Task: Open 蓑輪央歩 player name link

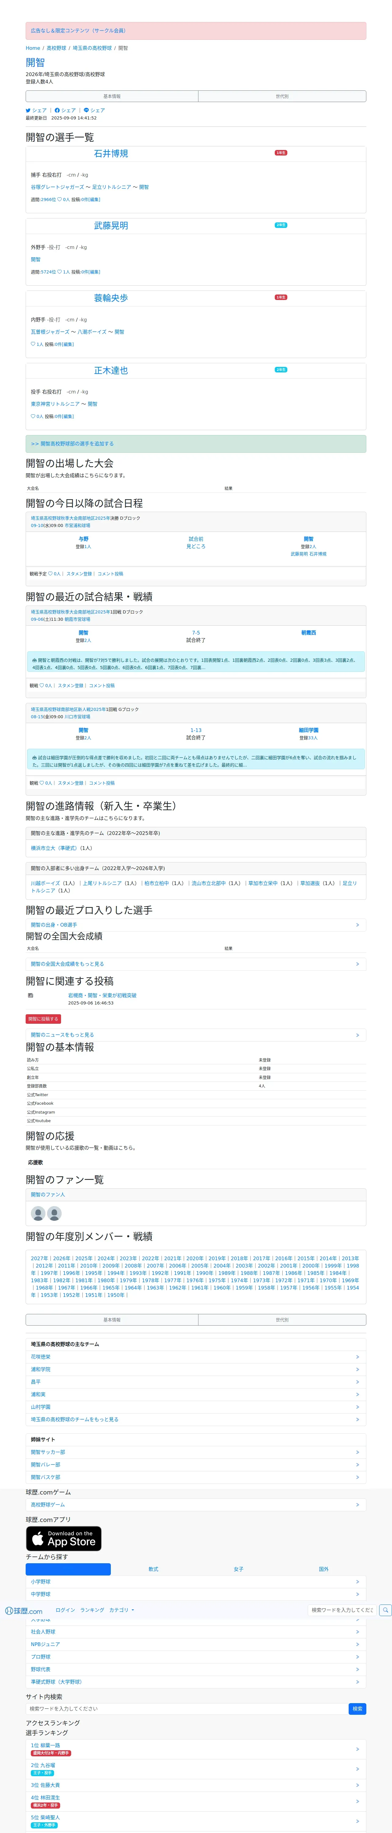Action: coord(111,298)
